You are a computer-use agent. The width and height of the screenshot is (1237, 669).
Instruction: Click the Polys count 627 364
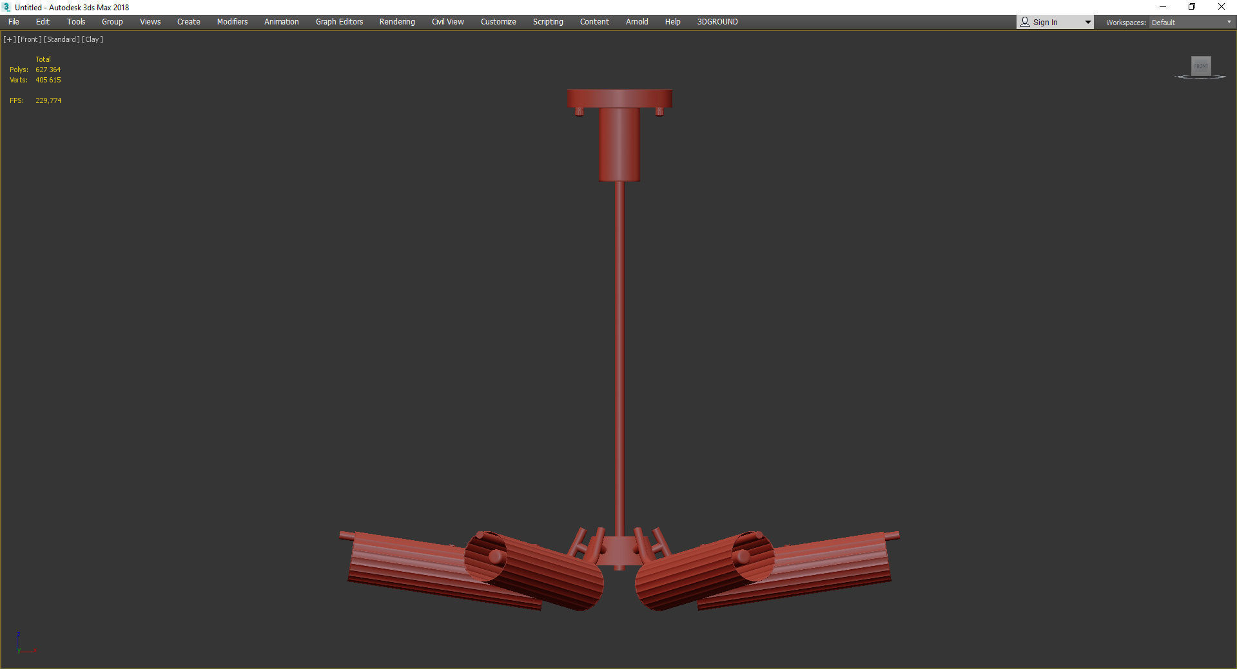[48, 70]
